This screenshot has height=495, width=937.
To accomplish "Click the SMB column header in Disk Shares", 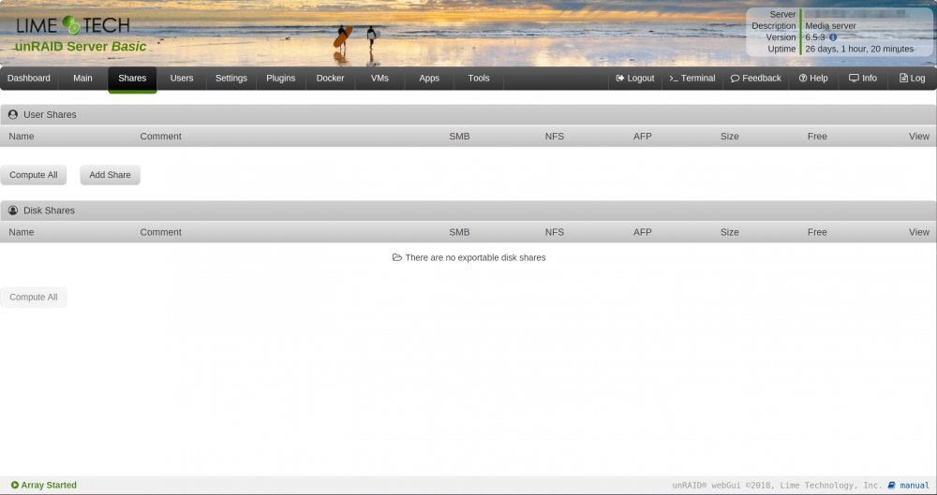I will pyautogui.click(x=459, y=232).
